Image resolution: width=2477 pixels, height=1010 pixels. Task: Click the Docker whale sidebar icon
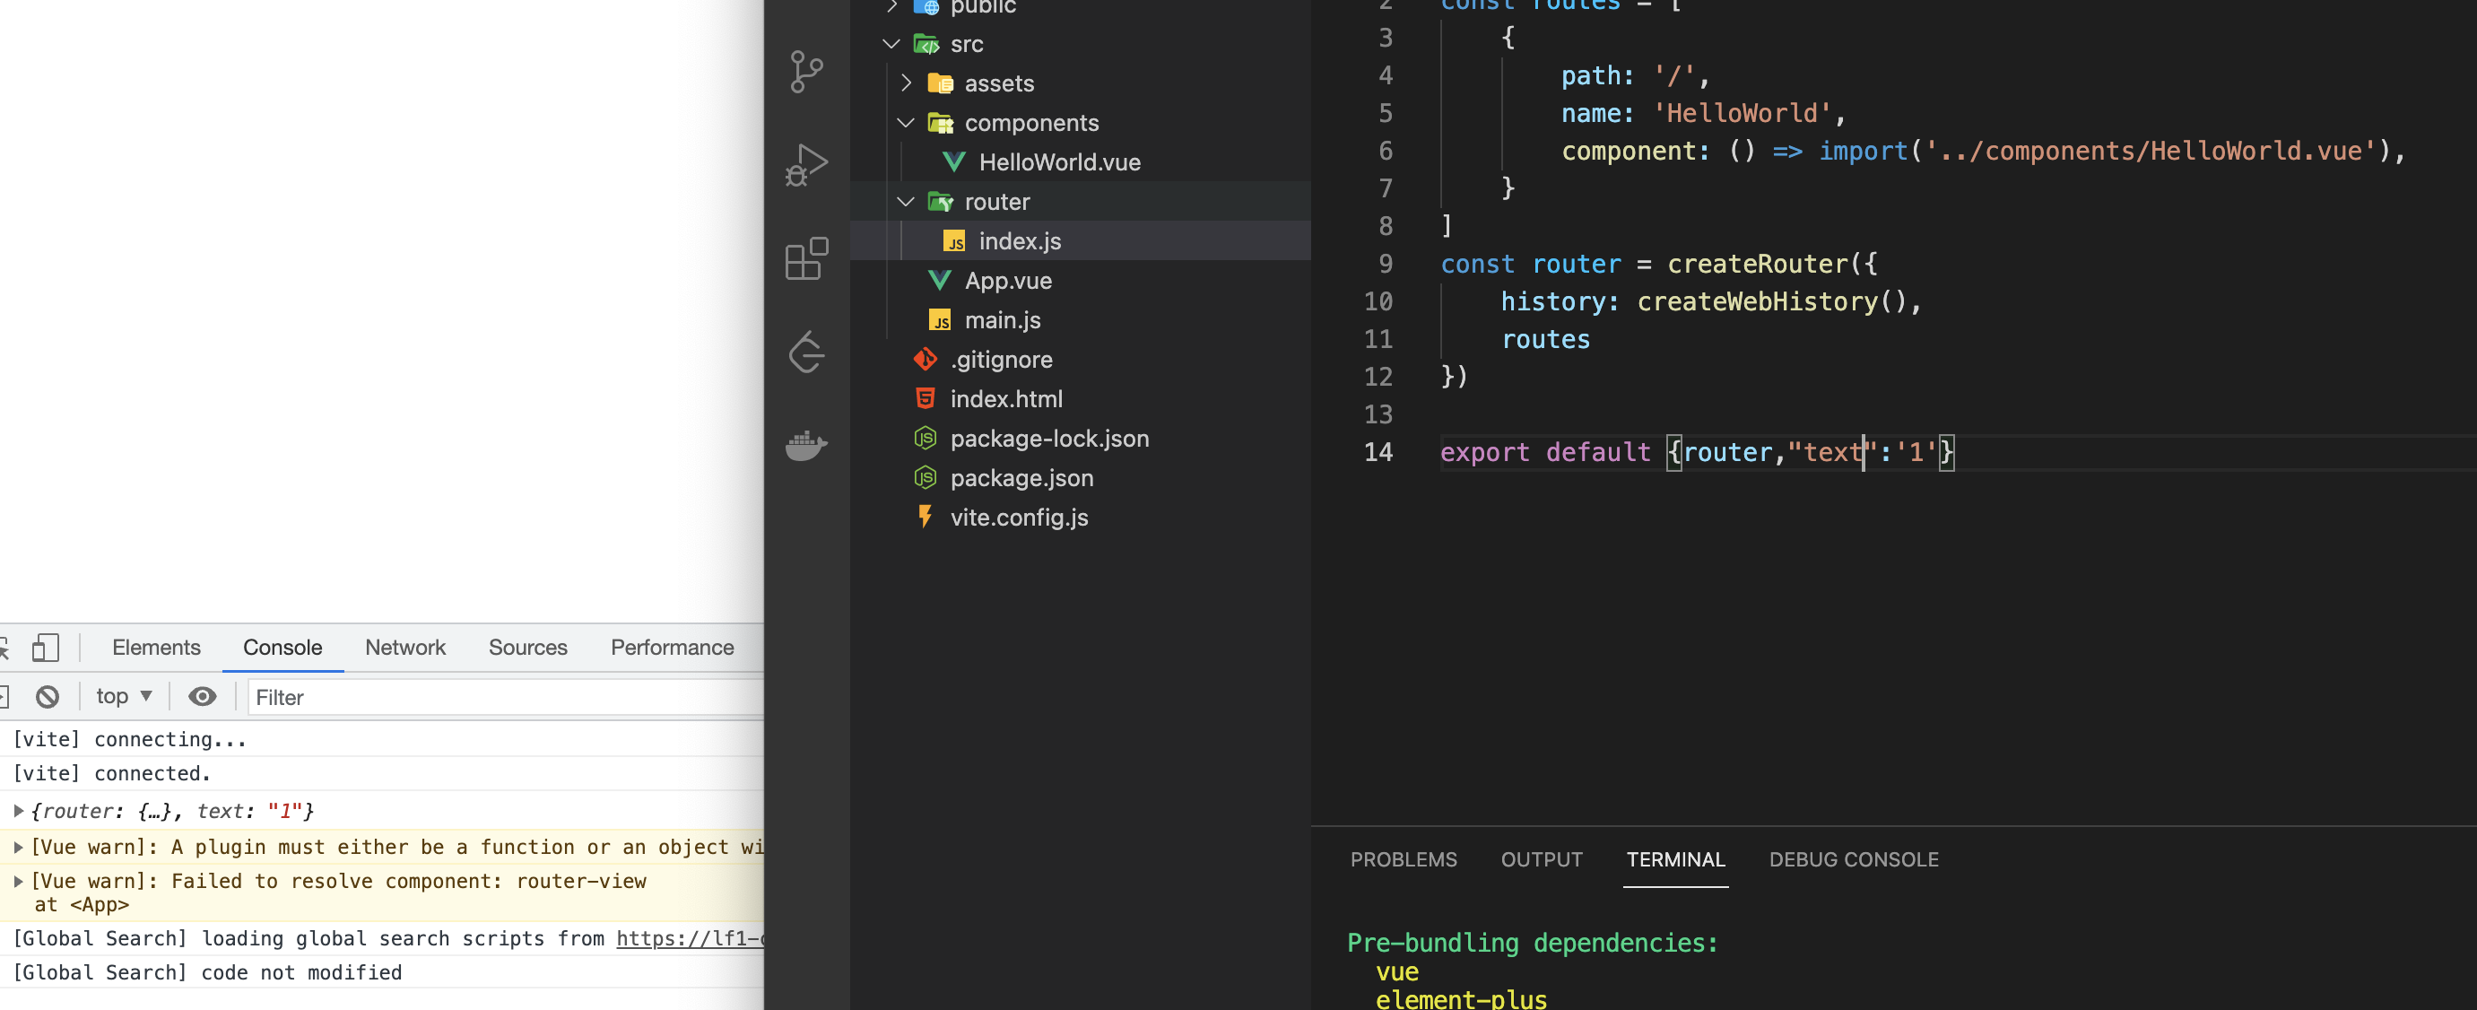(806, 446)
